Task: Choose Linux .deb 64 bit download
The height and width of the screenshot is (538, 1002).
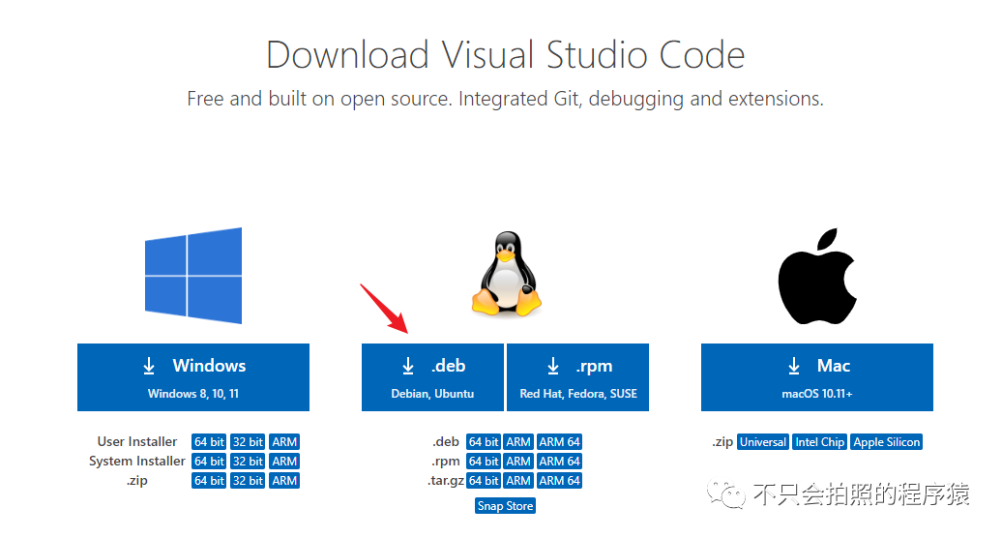Action: pos(484,441)
